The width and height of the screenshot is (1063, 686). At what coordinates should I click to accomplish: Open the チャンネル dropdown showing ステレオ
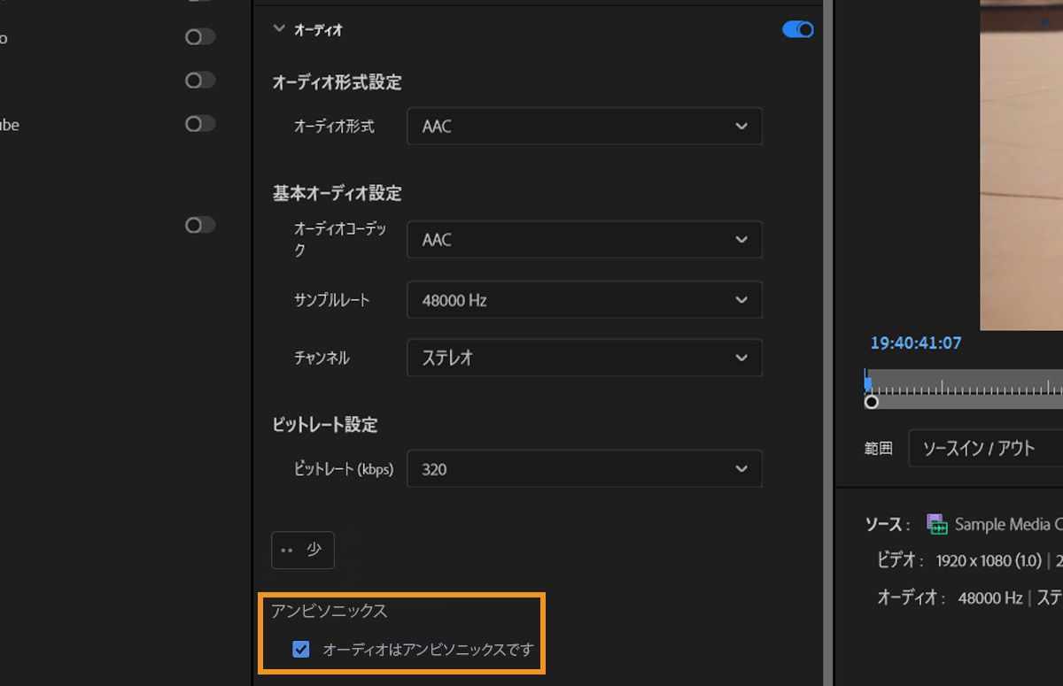pyautogui.click(x=584, y=358)
